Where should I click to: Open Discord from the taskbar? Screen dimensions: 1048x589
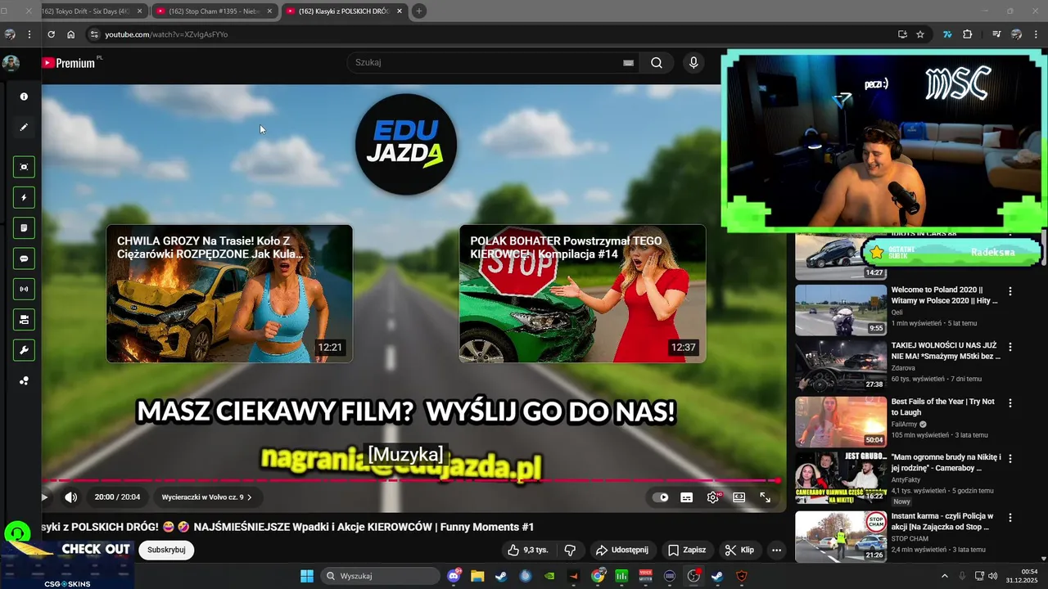(x=454, y=576)
